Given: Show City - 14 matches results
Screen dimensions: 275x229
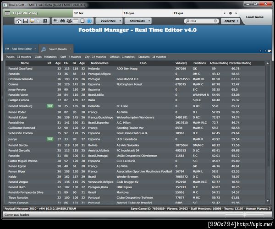Looking at the screenshot, I should click(95, 57).
